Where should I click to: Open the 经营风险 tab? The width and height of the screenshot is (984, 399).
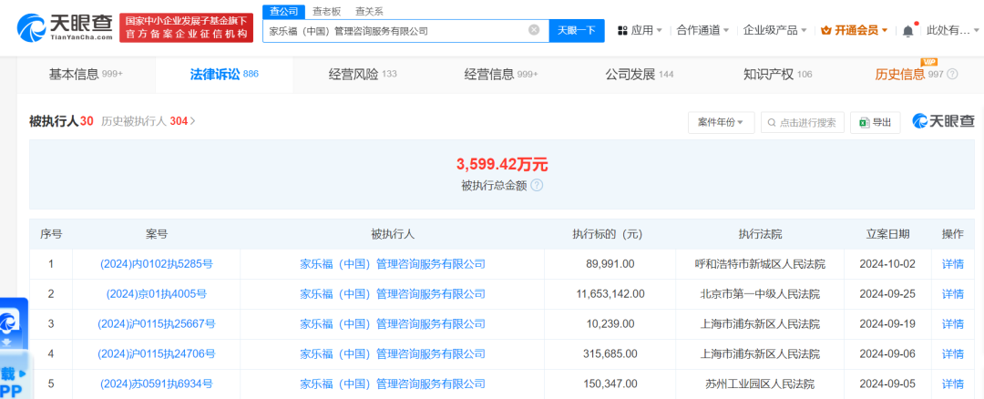click(x=362, y=74)
